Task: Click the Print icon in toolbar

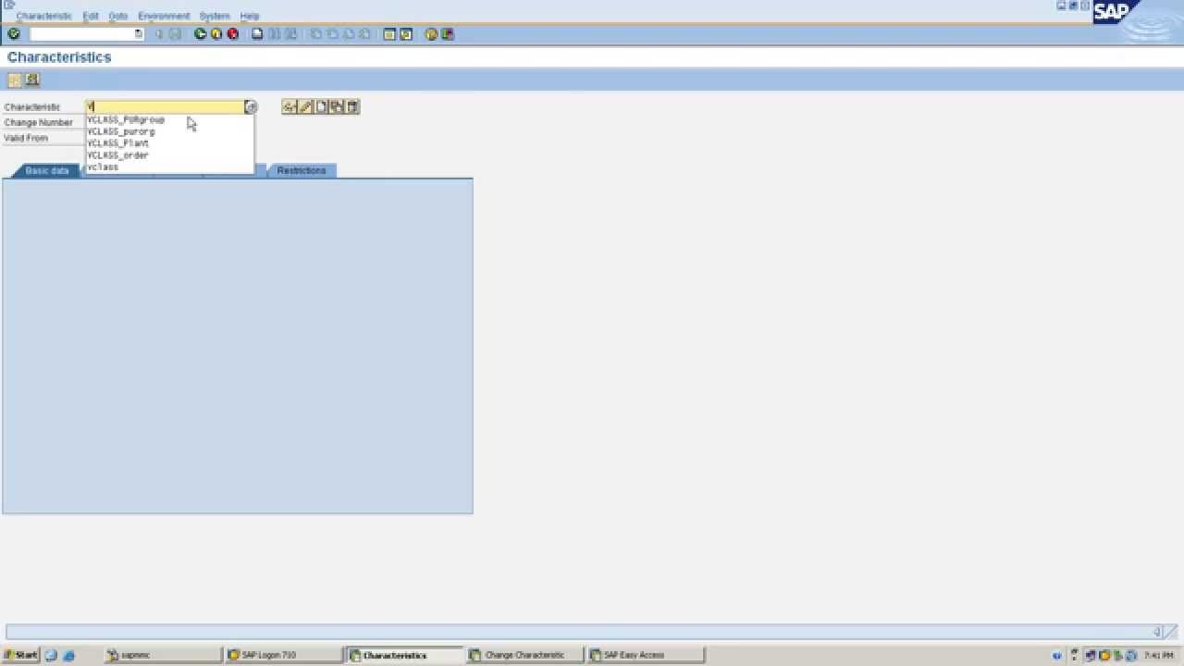Action: tap(257, 34)
